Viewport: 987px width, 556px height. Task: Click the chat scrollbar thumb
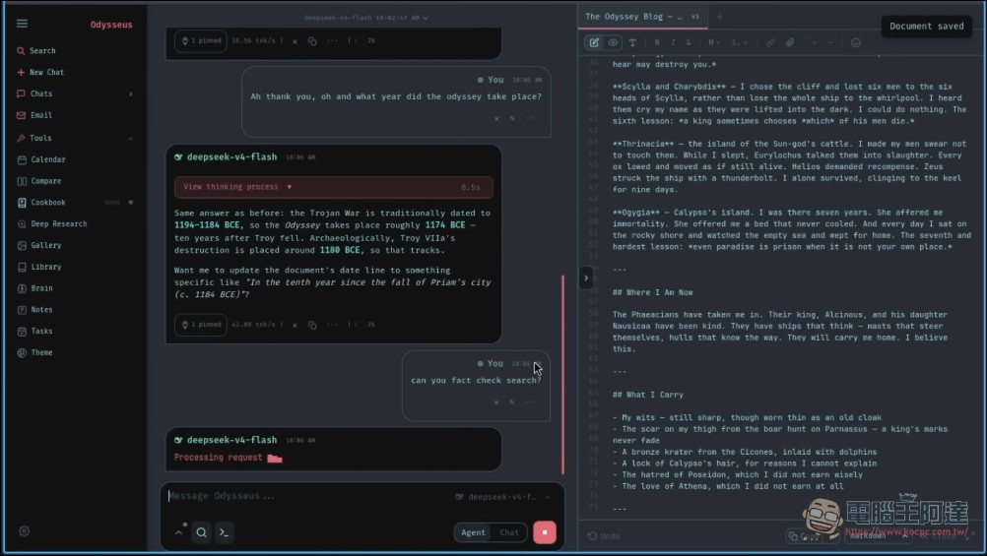pos(562,374)
